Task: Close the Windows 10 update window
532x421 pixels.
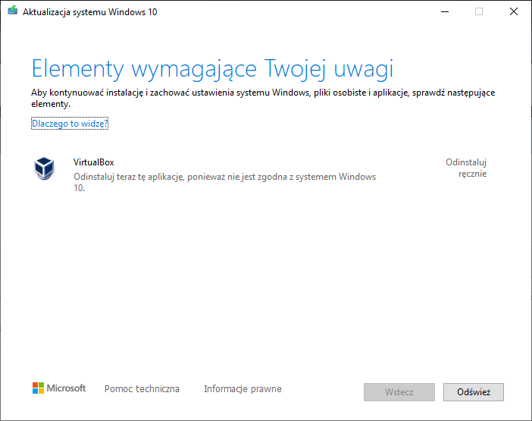Action: [514, 11]
